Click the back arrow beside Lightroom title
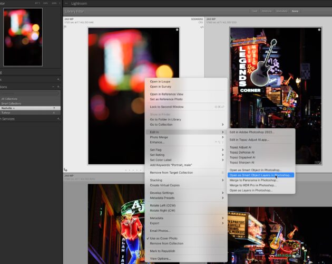Image resolution: width=332 pixels, height=264 pixels. click(x=66, y=3)
